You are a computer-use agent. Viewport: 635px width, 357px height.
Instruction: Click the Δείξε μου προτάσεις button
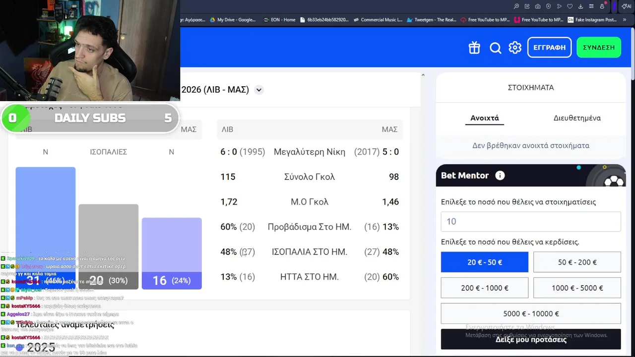(x=531, y=339)
